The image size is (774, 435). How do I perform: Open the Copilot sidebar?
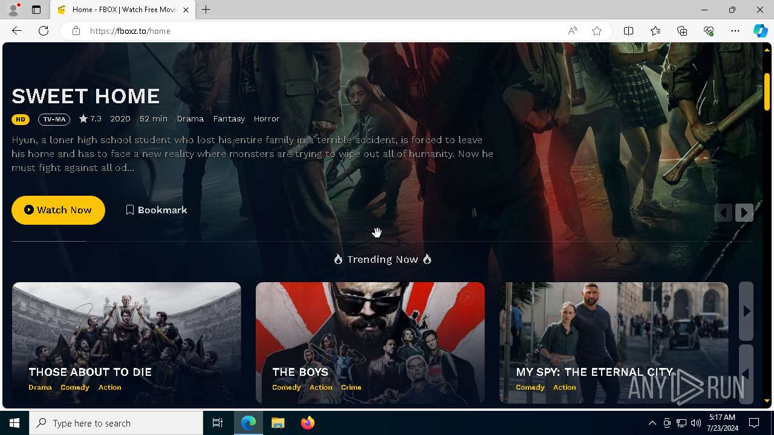pyautogui.click(x=761, y=31)
